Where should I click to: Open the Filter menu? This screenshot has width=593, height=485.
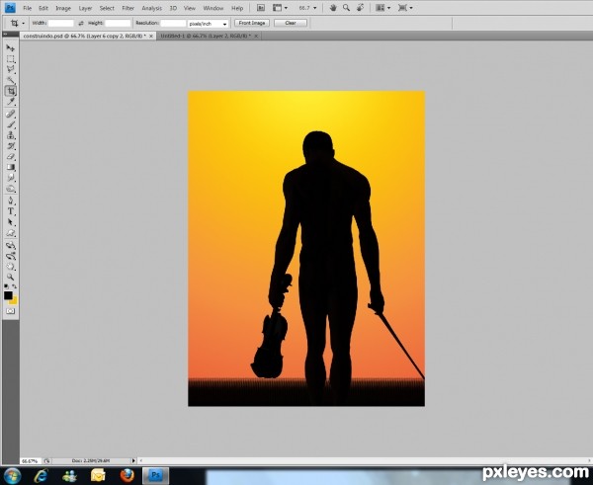[127, 8]
